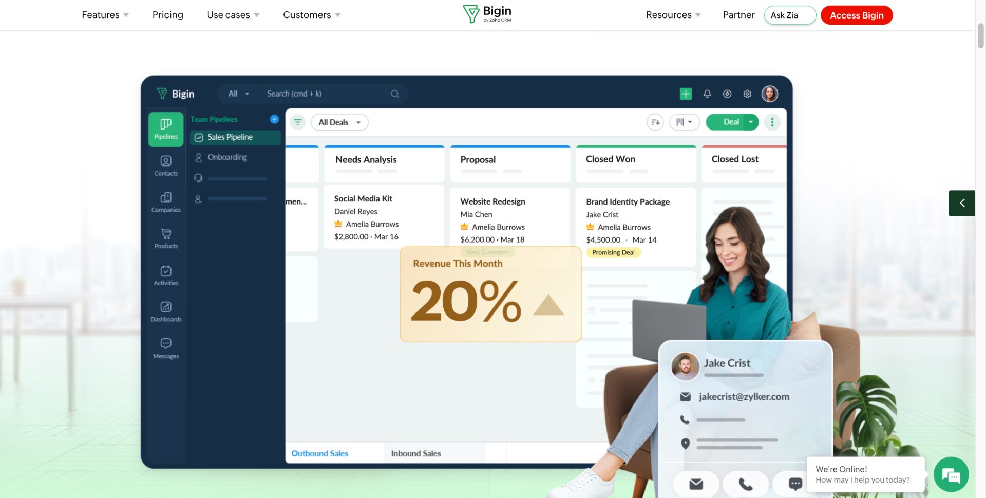Click the Closed Won column header
This screenshot has width=986, height=498.
click(636, 163)
